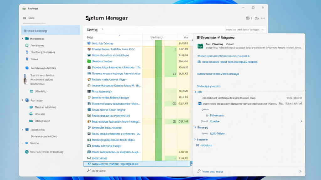The height and width of the screenshot is (180, 321).
Task: Open the first blue link in details panel
Action: point(223,56)
